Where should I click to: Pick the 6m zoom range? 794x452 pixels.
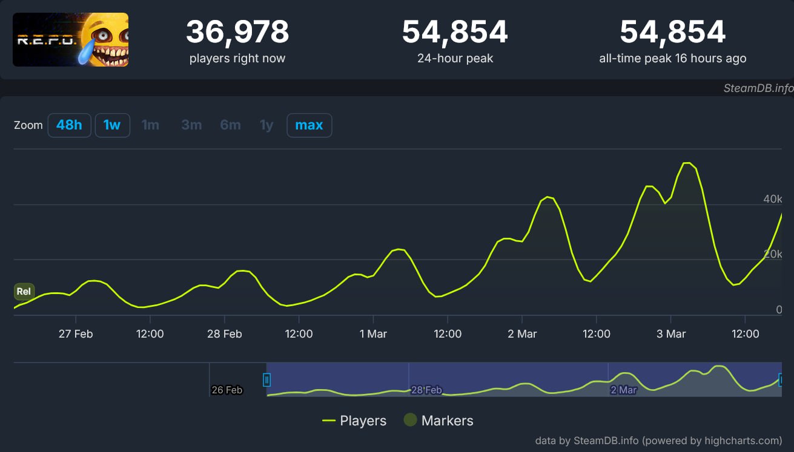tap(230, 125)
